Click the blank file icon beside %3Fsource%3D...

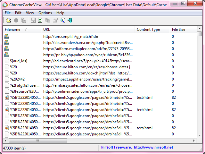point(7,91)
